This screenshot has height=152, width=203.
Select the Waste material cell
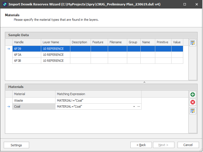click(34, 100)
